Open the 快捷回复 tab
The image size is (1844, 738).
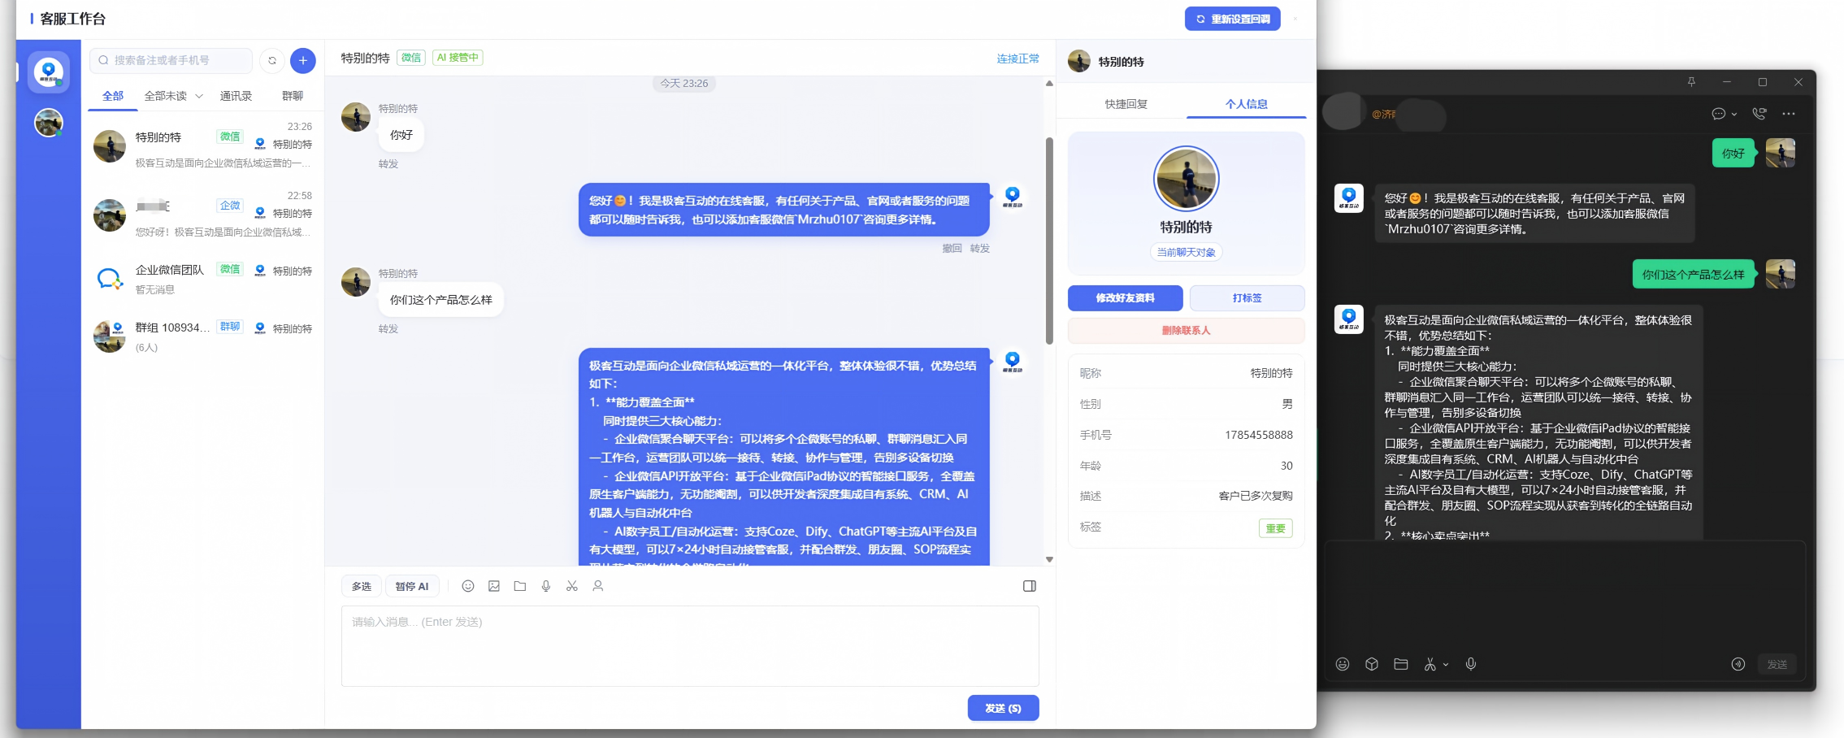point(1126,104)
